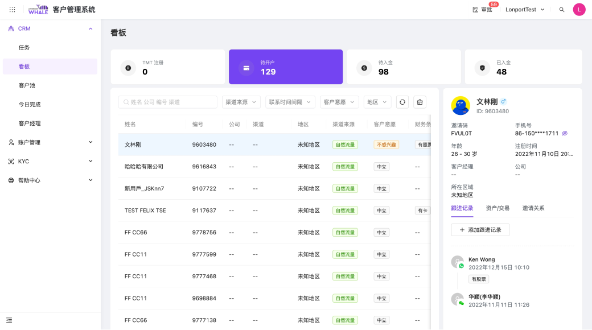Click the male gender icon beside 文林刚

[503, 102]
